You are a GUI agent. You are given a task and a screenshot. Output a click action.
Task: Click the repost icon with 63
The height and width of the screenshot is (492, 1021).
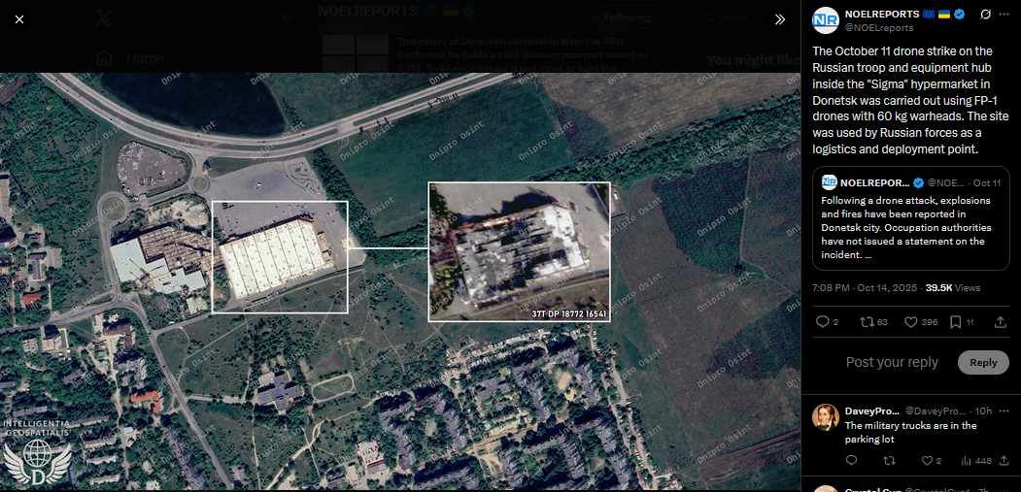pos(867,321)
